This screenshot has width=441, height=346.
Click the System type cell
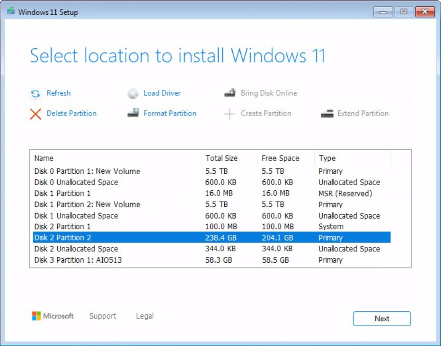pyautogui.click(x=331, y=226)
